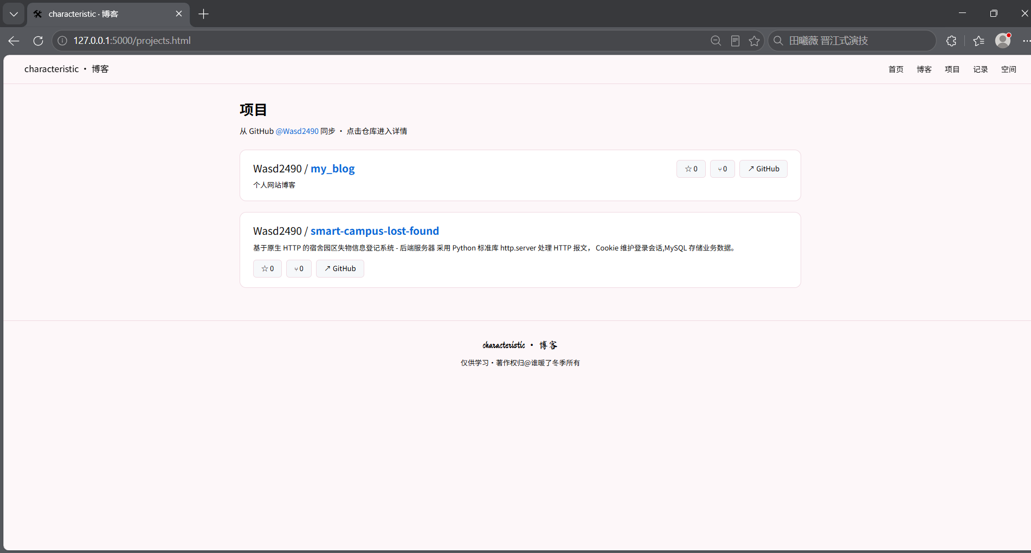Open the site information icon in address bar
The image size is (1031, 553).
[x=62, y=41]
